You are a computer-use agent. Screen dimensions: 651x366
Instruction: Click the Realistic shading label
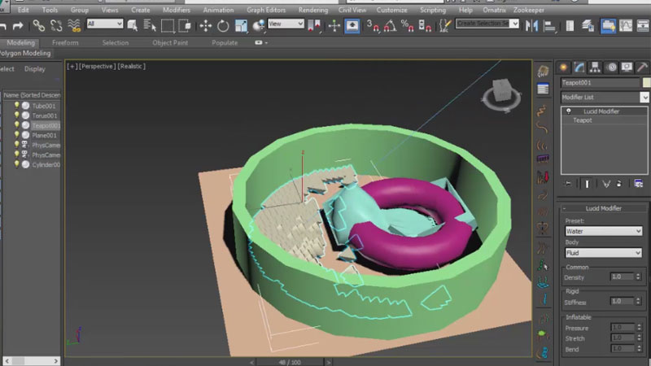tap(131, 66)
